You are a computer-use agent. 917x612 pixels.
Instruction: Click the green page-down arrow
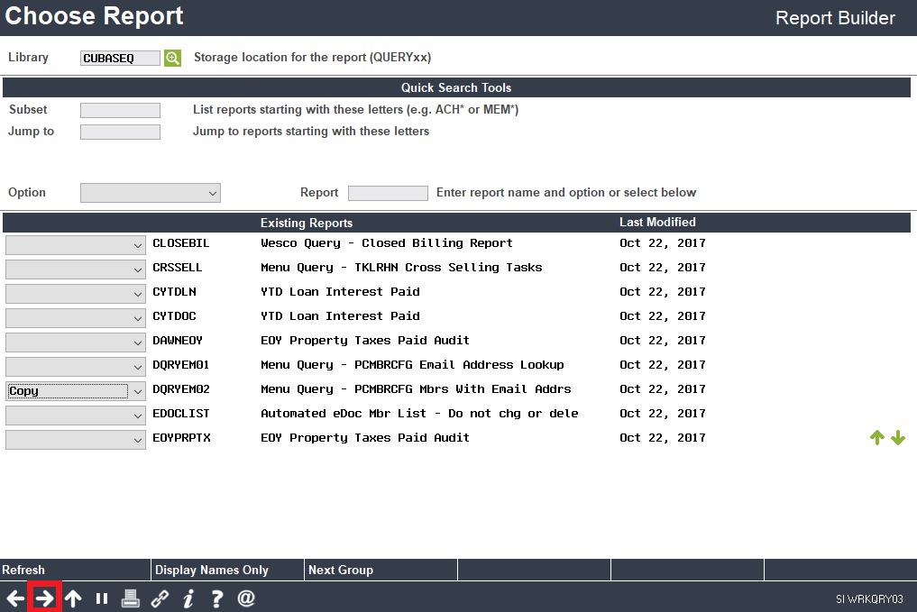[898, 437]
